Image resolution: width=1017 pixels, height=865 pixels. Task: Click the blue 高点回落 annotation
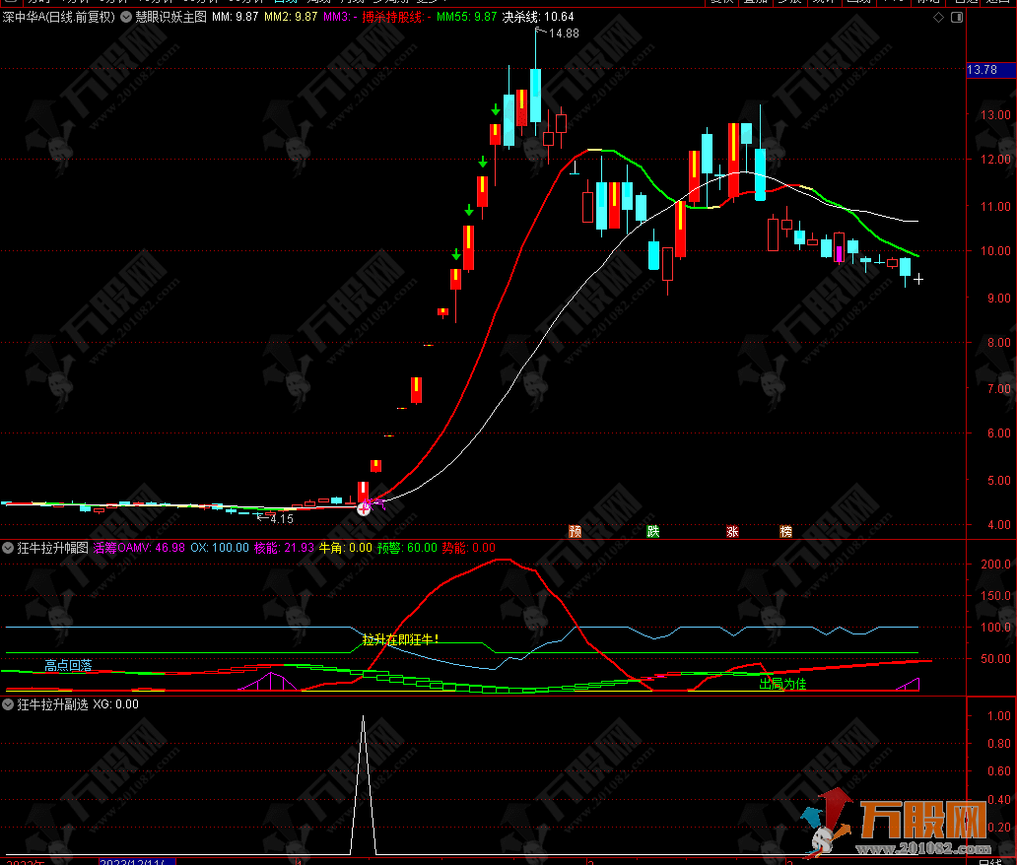[x=68, y=665]
